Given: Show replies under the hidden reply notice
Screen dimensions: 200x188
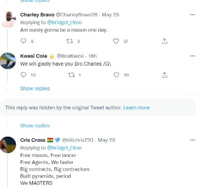Looking at the screenshot, I should tap(35, 126).
